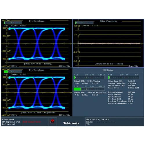Click 'Eye Rise Overshoot' 0.0 % row
The height and width of the screenshot is (145, 145).
click(120, 101)
